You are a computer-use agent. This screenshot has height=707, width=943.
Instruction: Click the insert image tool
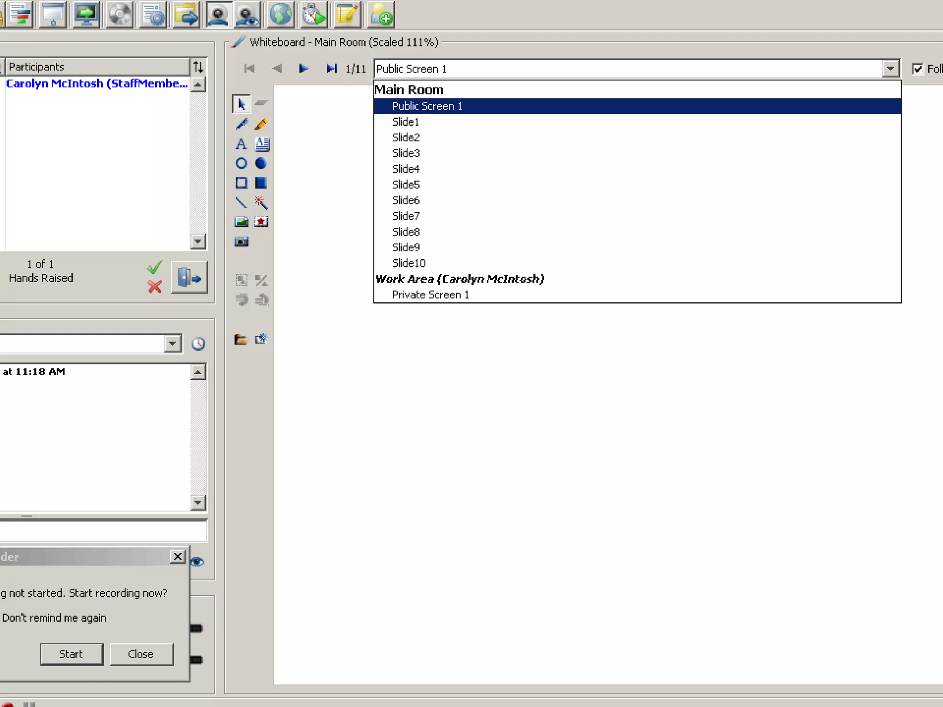(241, 222)
